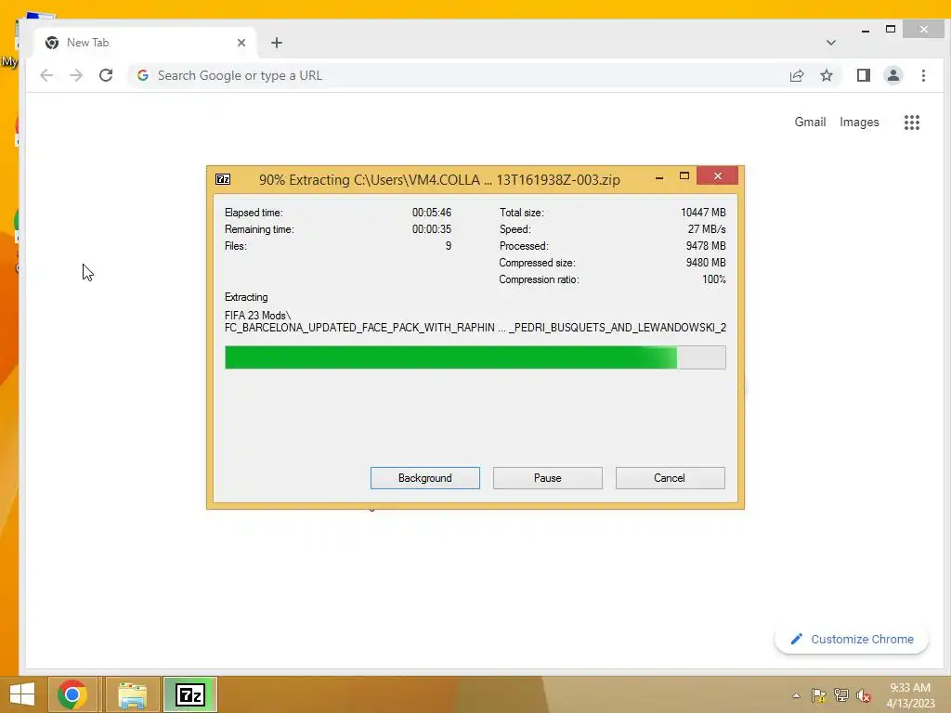The width and height of the screenshot is (951, 713).
Task: Select the New Tab tab in Chrome
Action: coord(146,43)
